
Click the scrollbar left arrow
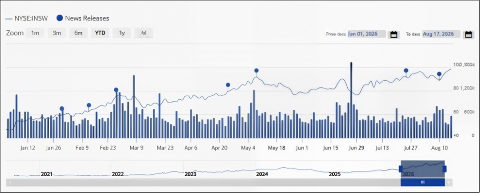point(10,182)
